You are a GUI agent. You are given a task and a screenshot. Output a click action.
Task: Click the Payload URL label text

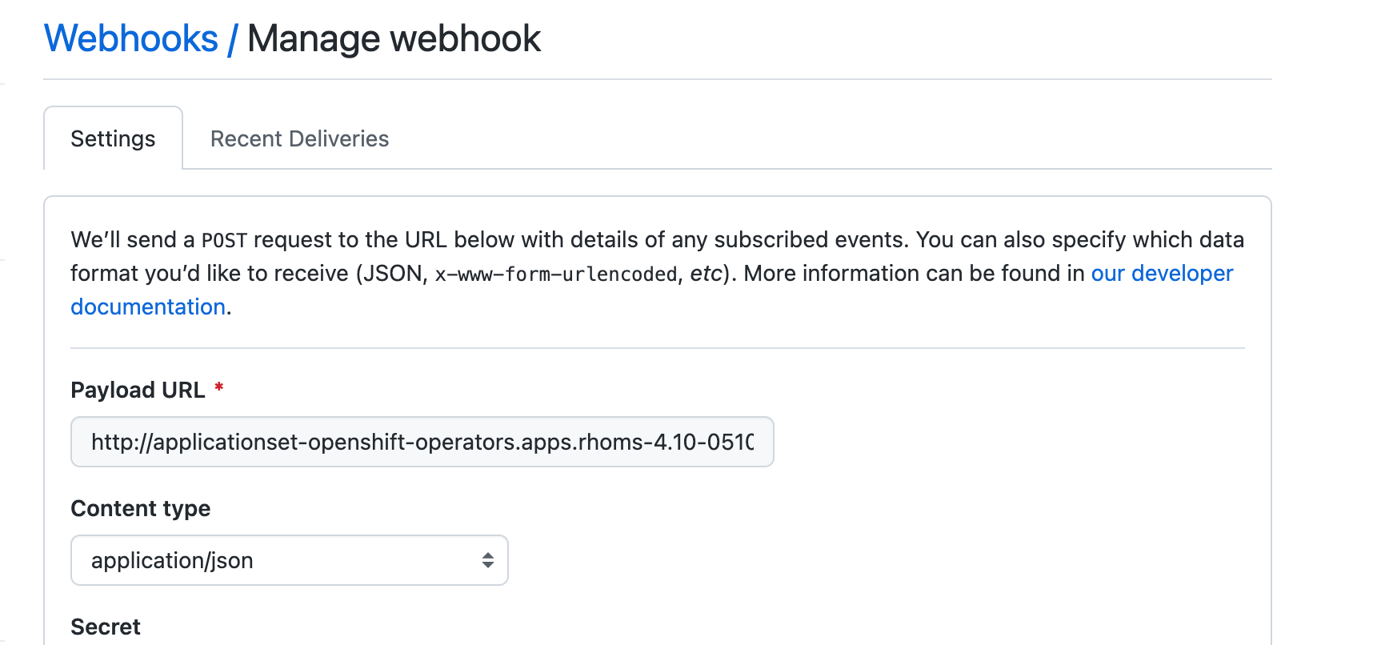[138, 389]
